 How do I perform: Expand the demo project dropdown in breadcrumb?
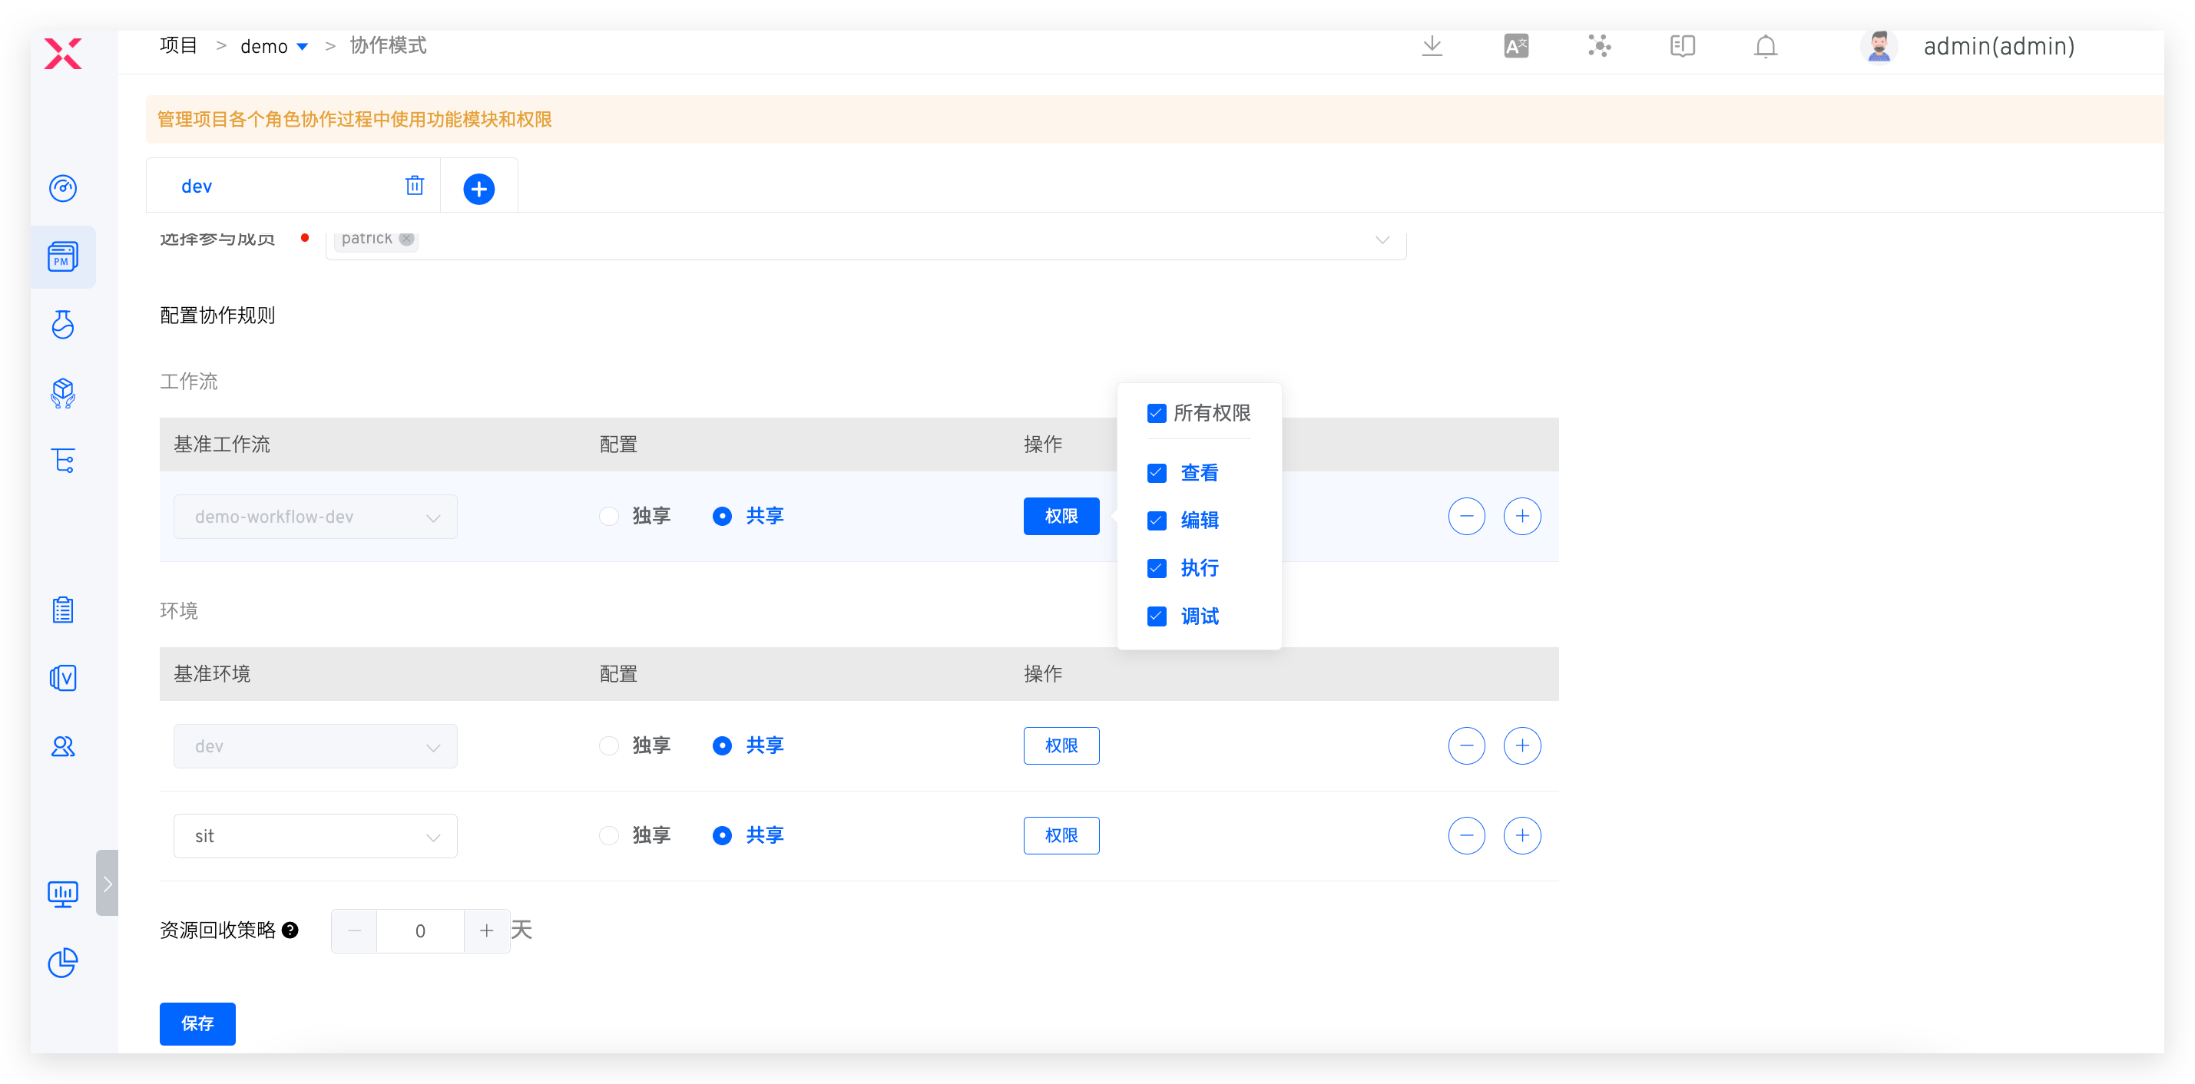coord(302,47)
